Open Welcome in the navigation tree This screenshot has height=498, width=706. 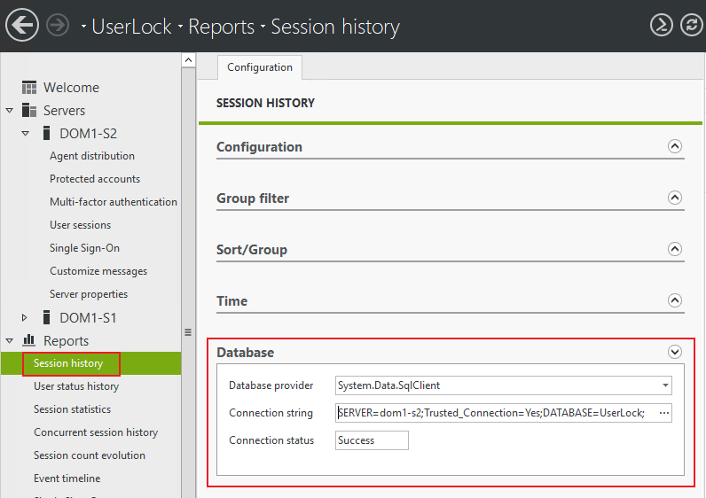coord(71,87)
